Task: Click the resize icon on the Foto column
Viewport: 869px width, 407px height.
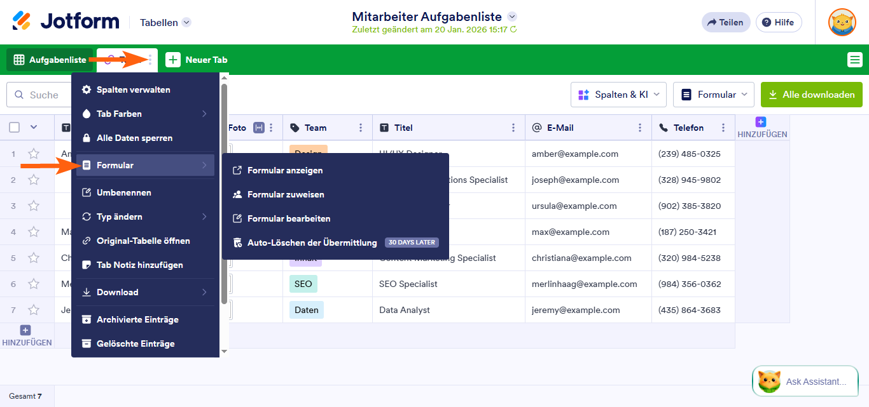Action: [x=258, y=127]
